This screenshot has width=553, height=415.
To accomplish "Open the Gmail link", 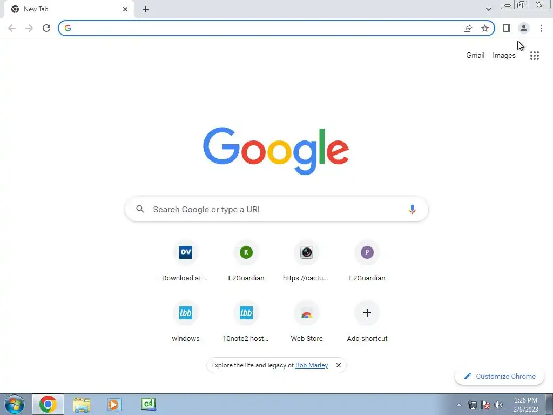I will [x=475, y=56].
